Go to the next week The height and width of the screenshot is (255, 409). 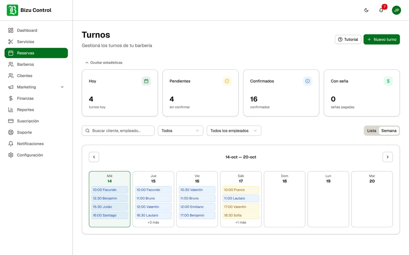(x=388, y=157)
